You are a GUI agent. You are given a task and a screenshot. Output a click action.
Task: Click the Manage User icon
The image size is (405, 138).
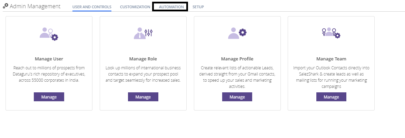pos(49,33)
